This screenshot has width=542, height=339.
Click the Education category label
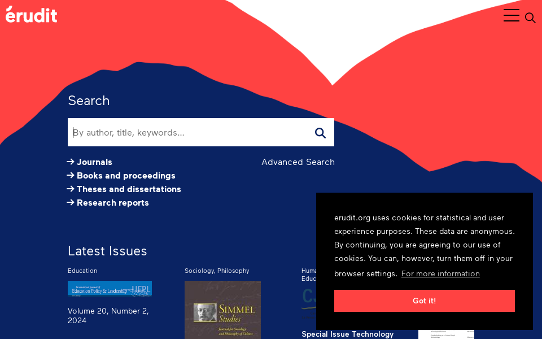pos(82,271)
